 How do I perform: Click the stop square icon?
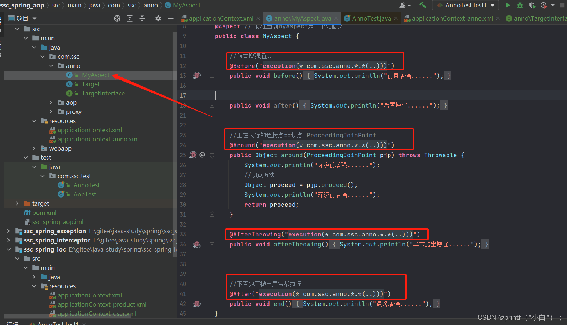pos(562,5)
